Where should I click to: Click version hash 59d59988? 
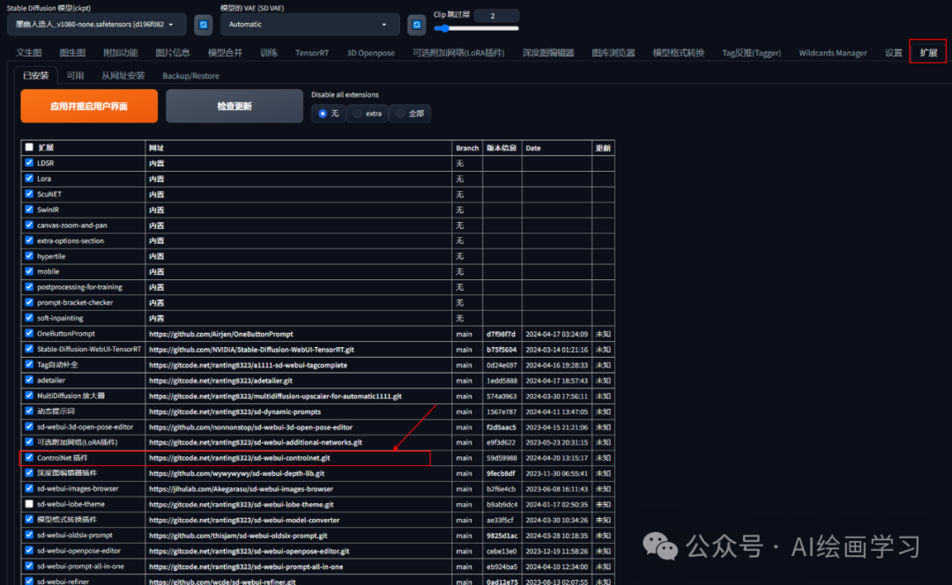[x=502, y=458]
